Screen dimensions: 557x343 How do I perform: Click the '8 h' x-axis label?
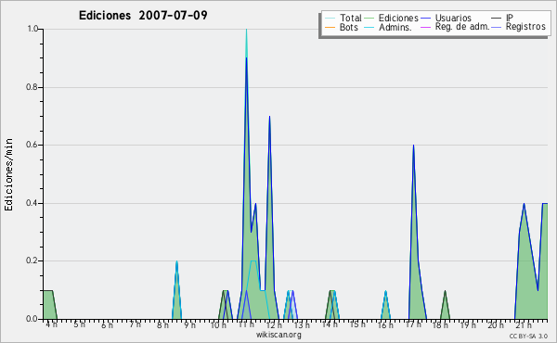click(162, 324)
